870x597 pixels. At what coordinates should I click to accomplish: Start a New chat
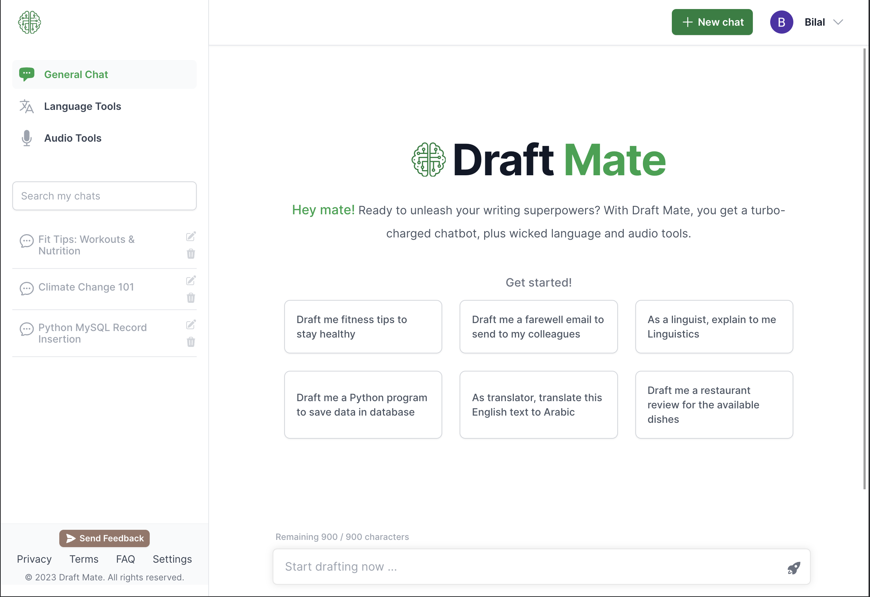tap(712, 22)
